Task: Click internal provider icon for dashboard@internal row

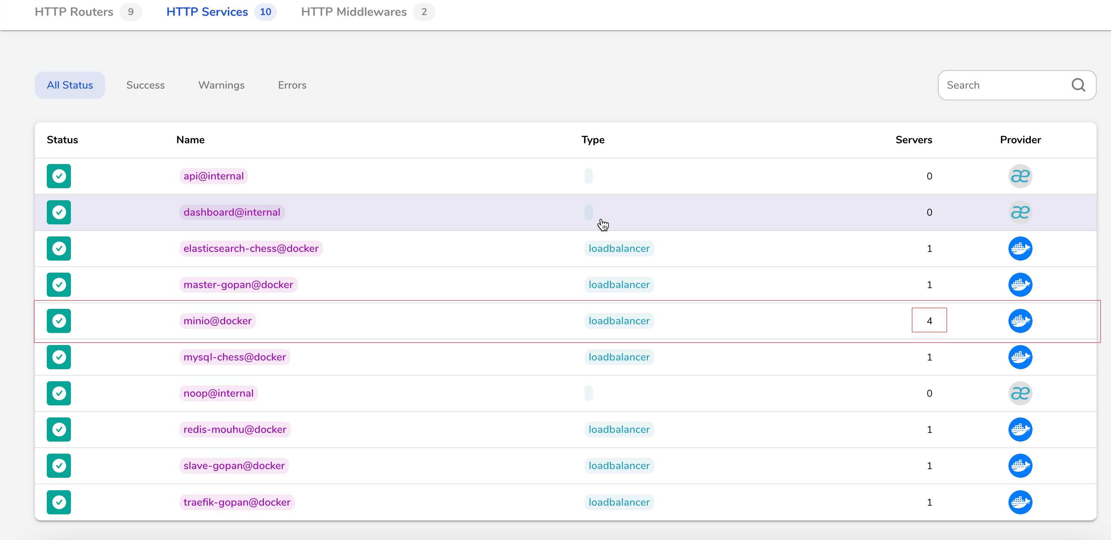Action: click(x=1020, y=212)
